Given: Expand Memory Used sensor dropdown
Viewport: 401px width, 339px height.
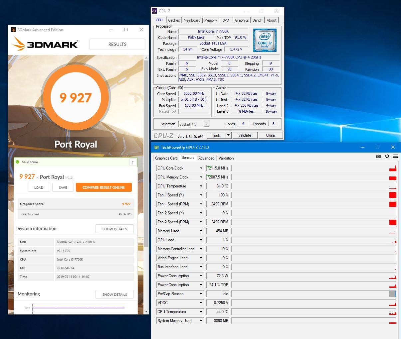Looking at the screenshot, I should [x=201, y=231].
